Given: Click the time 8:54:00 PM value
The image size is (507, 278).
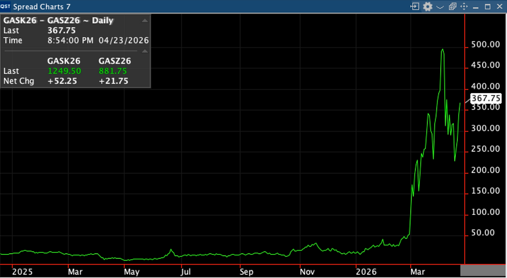Looking at the screenshot, I should point(70,40).
